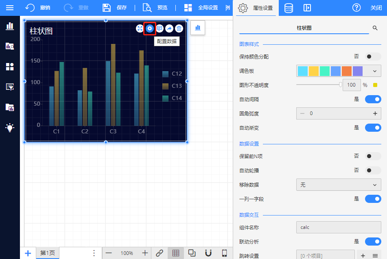Click the 配置数据 gear icon on chart
387x259 pixels.
150,28
